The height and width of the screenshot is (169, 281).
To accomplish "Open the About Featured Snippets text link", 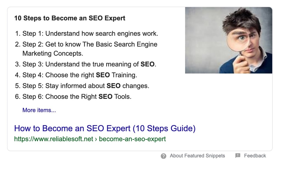I will 197,156.
